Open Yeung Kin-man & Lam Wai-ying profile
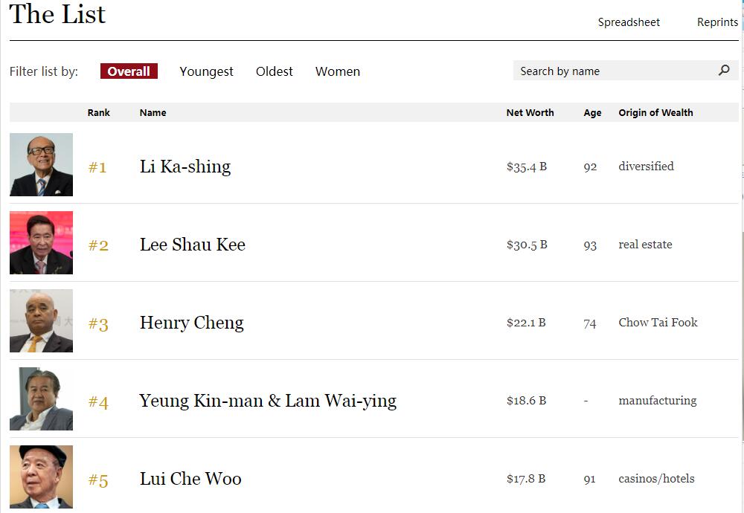 coord(268,401)
